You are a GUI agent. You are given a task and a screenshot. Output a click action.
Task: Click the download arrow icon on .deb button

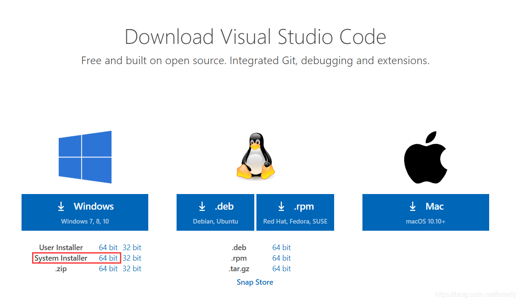pos(202,206)
